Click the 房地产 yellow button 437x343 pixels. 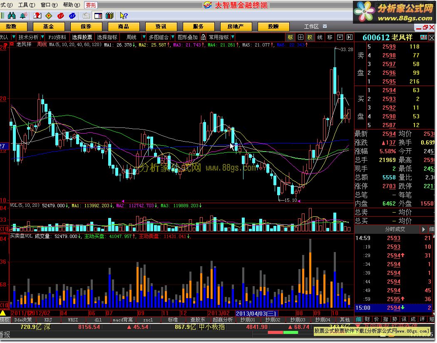click(x=236, y=27)
